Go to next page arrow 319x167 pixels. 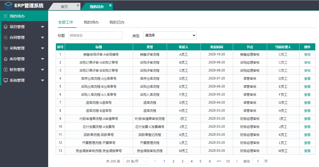pos(237,161)
